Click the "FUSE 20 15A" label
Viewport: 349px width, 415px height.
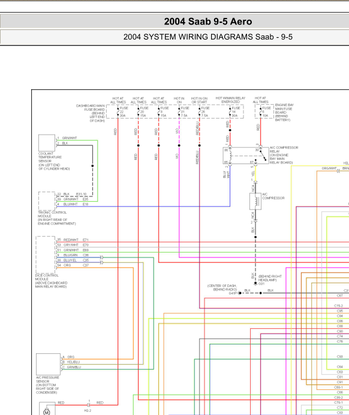click(x=144, y=112)
